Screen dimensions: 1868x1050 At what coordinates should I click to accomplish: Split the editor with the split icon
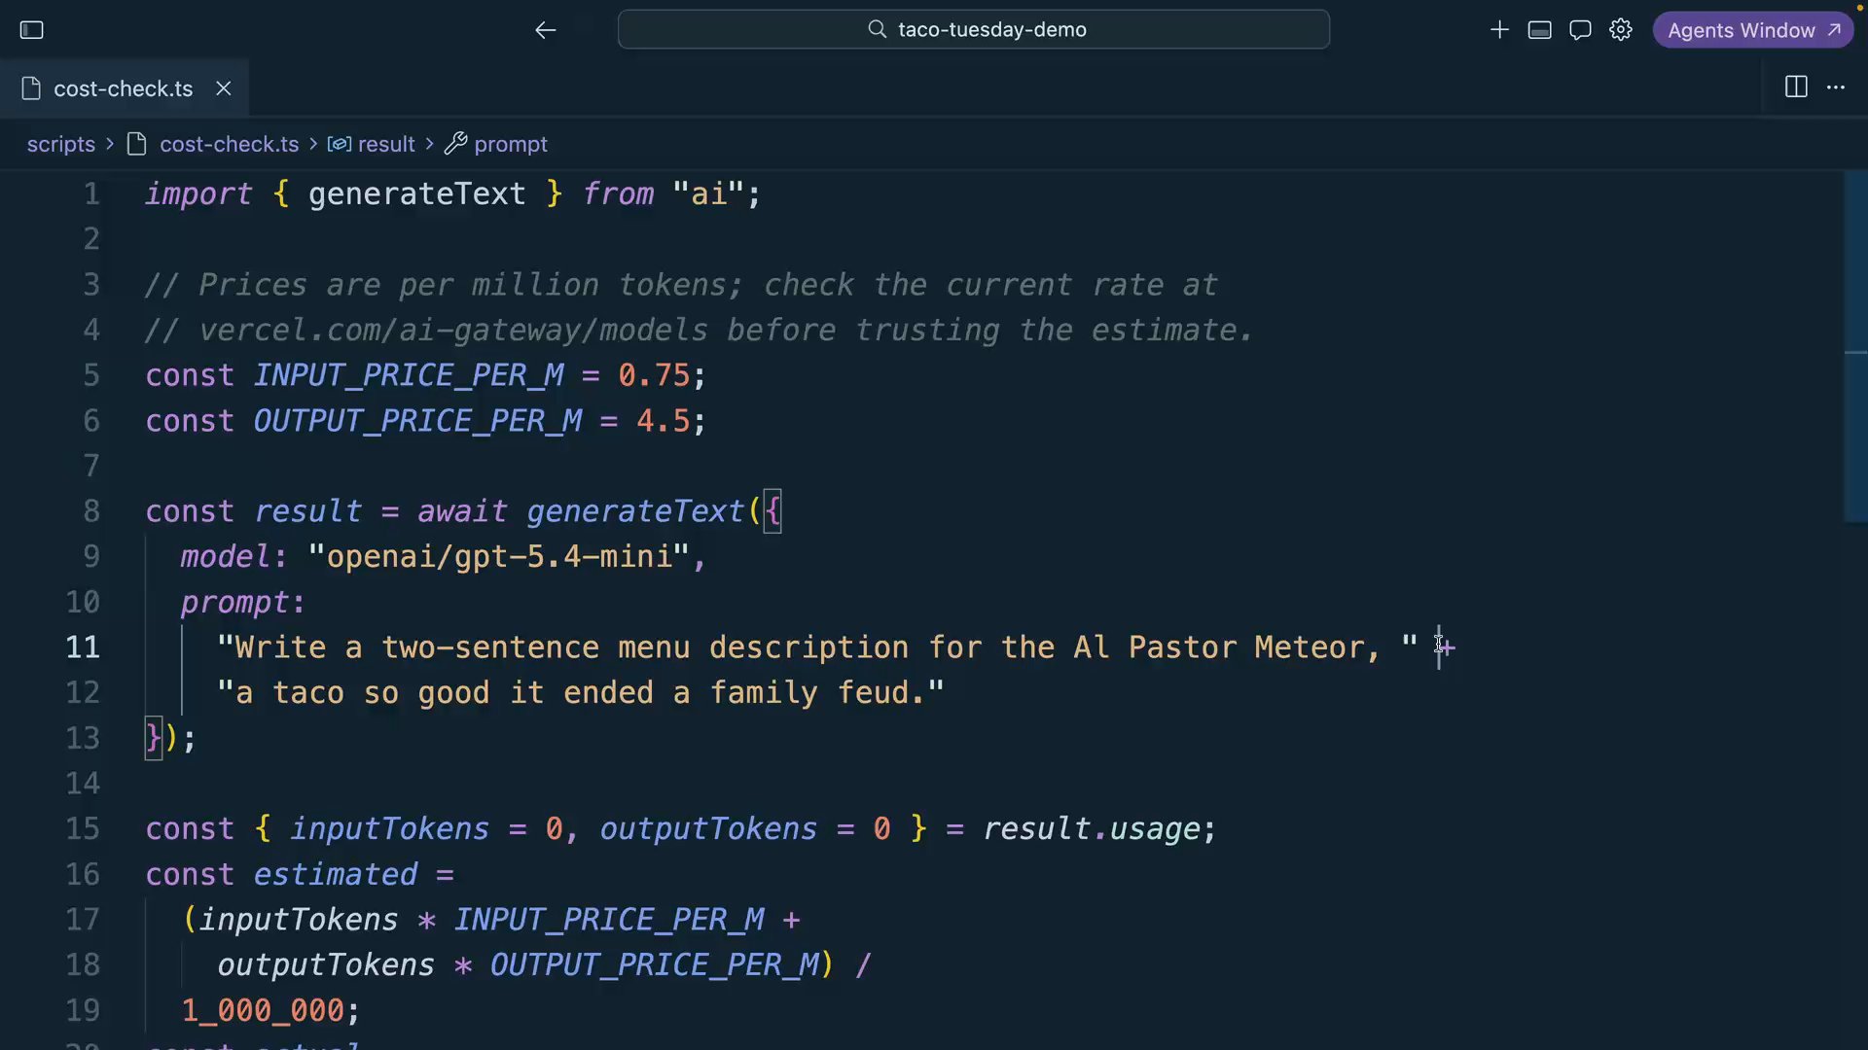(1796, 87)
